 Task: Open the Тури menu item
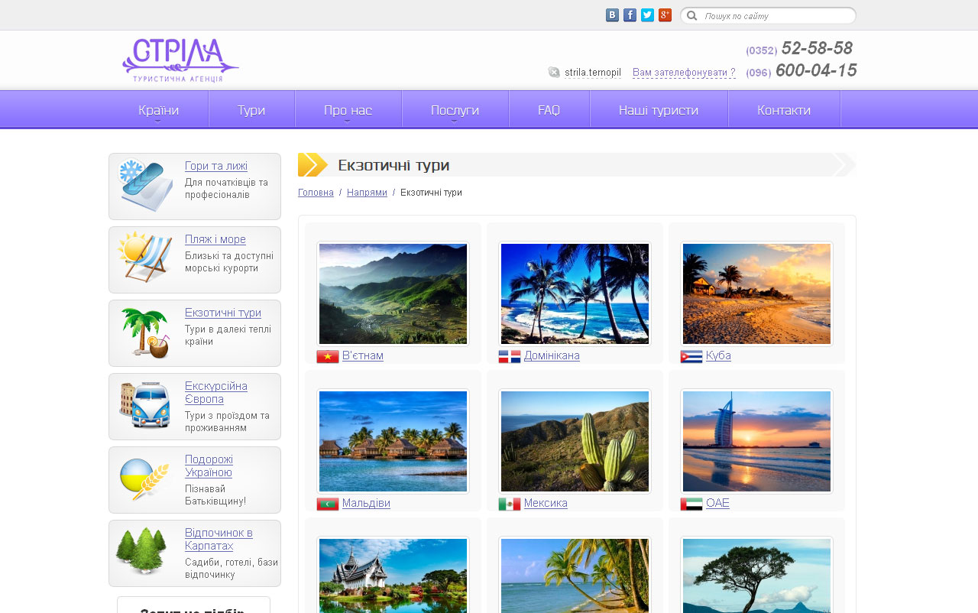coord(251,110)
